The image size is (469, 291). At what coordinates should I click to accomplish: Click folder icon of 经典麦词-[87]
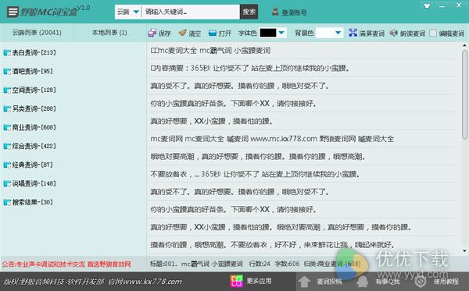7,165
